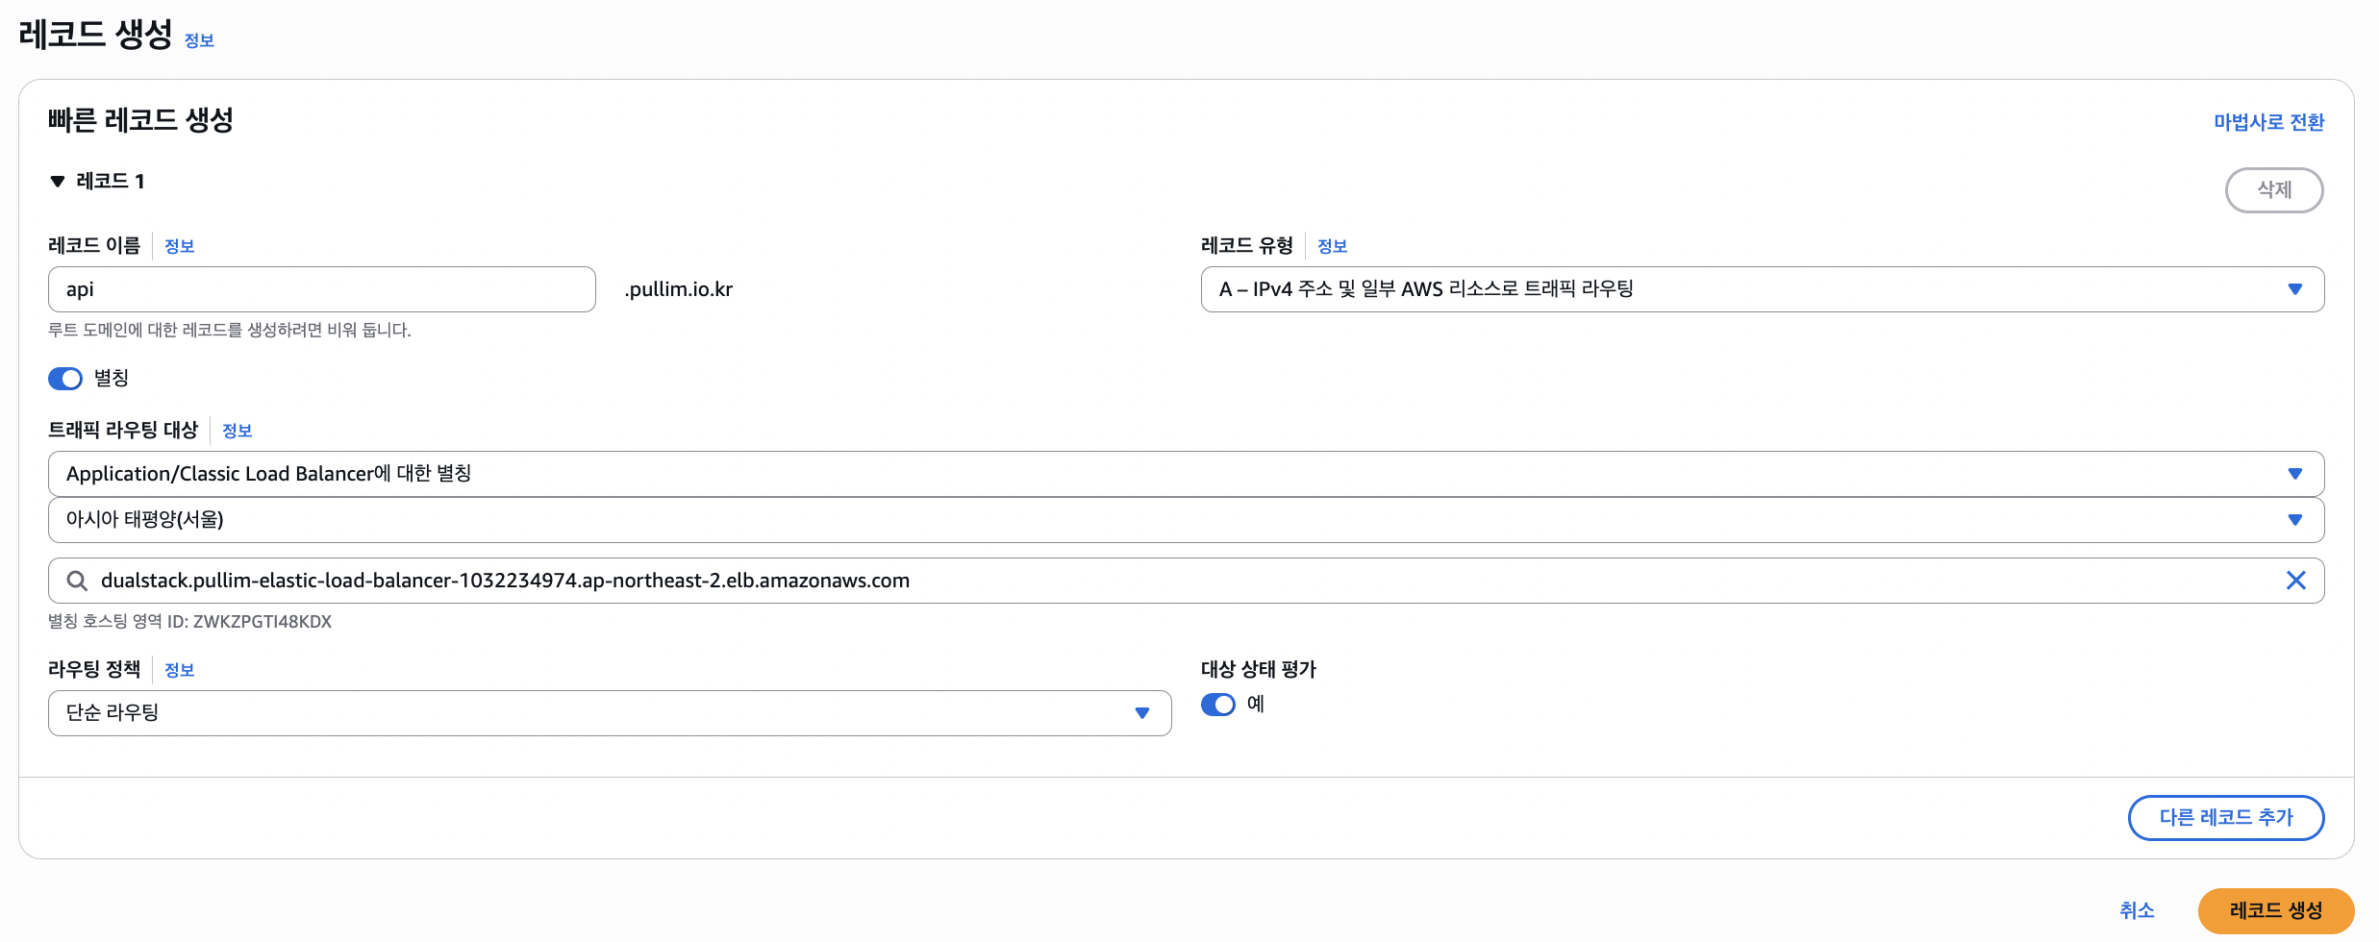Click 다른 레코드 추가 button
The width and height of the screenshot is (2379, 942).
2225,818
